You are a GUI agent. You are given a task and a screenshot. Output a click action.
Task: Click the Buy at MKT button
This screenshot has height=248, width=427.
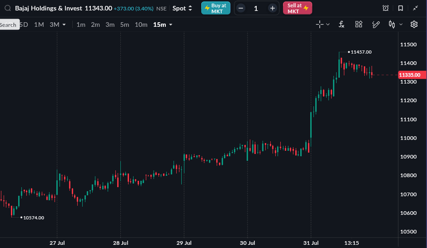(216, 8)
